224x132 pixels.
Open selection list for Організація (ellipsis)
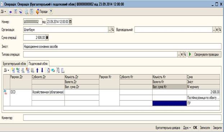click(110, 30)
